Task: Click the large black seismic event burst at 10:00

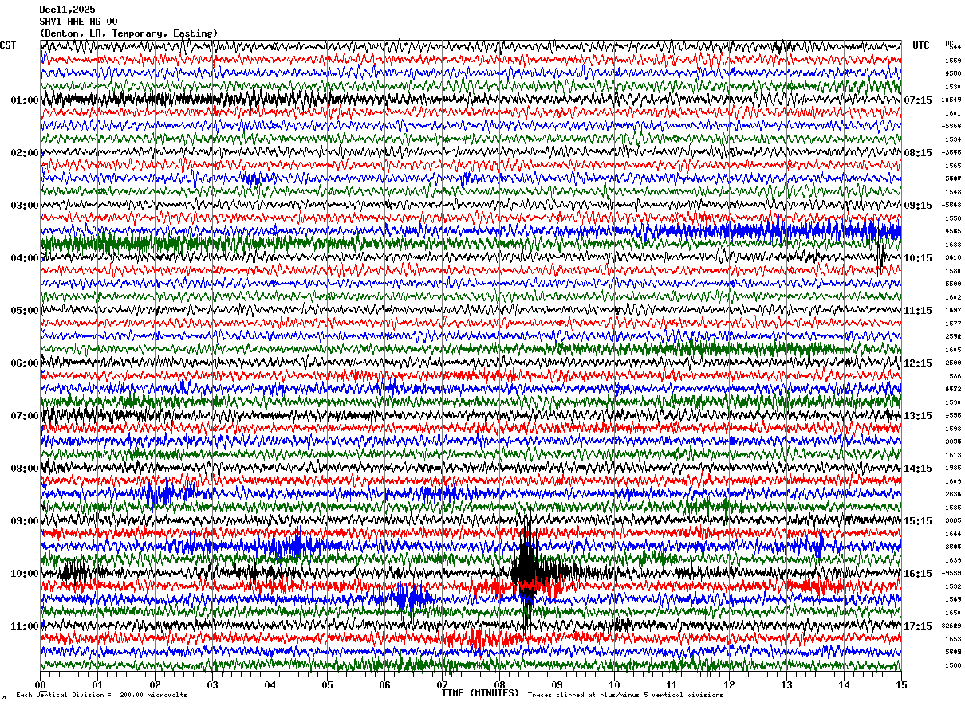Action: (x=526, y=571)
